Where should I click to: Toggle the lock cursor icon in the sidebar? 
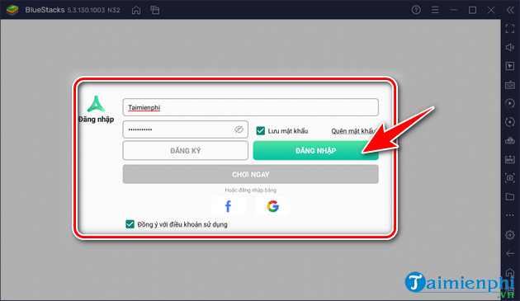click(x=510, y=66)
